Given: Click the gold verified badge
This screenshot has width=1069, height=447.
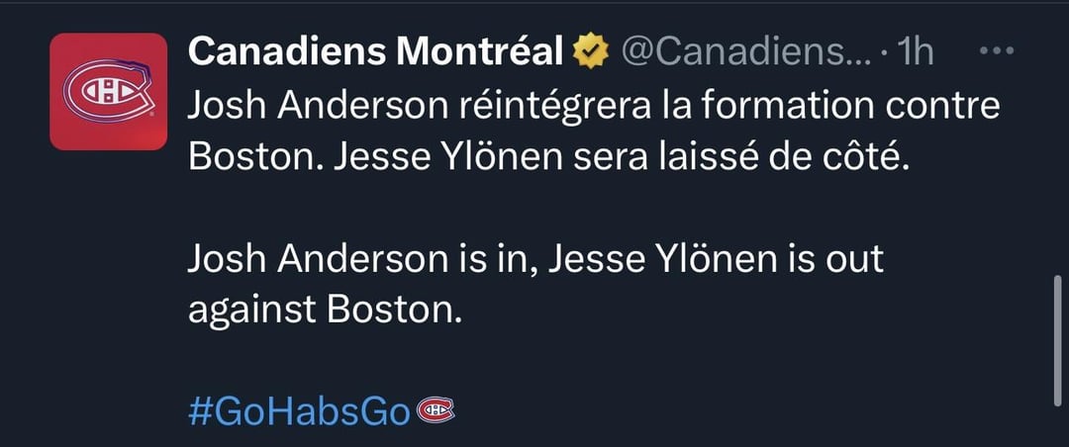Looking at the screenshot, I should click(592, 51).
